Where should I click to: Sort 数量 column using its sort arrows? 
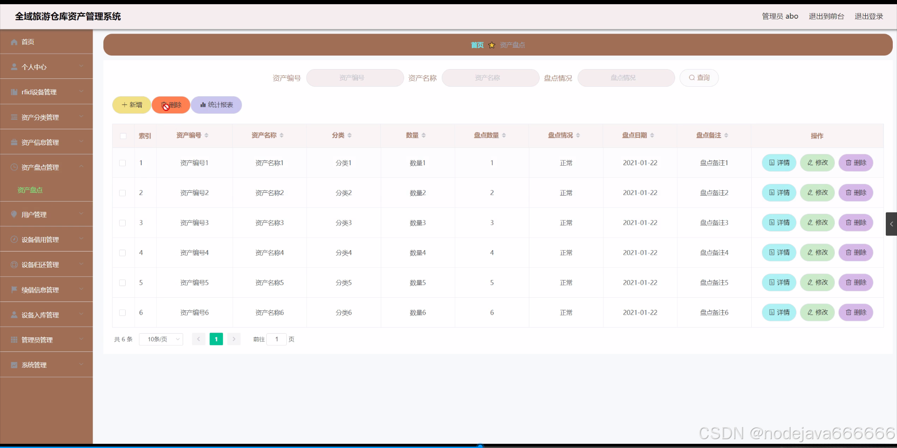(x=424, y=135)
